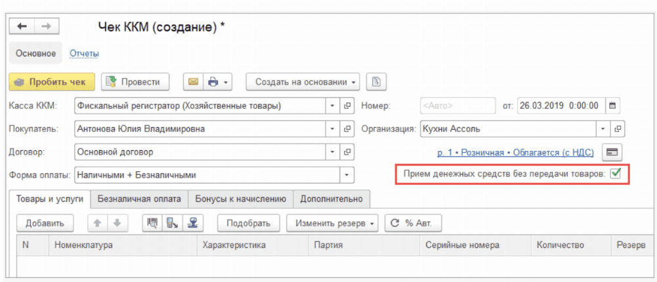Screen dimensions: 657x282
Task: Click the Количество column header
Action: pyautogui.click(x=570, y=245)
